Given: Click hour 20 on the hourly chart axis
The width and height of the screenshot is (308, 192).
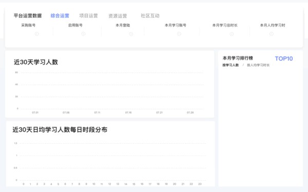Looking at the screenshot, I should point(175,184).
